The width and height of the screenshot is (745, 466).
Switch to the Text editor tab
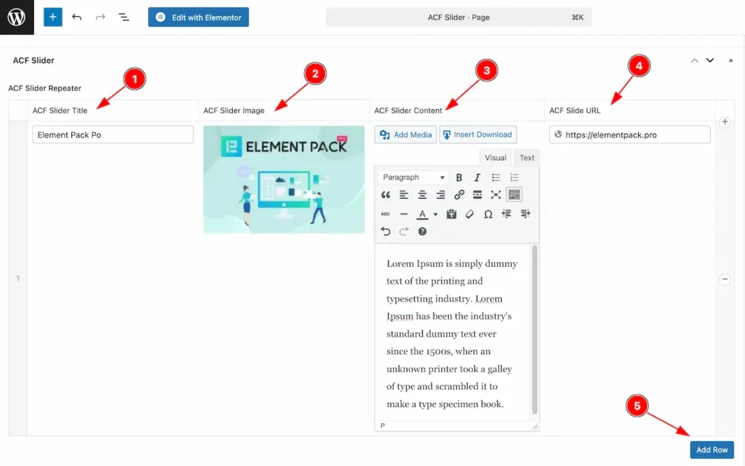point(527,158)
